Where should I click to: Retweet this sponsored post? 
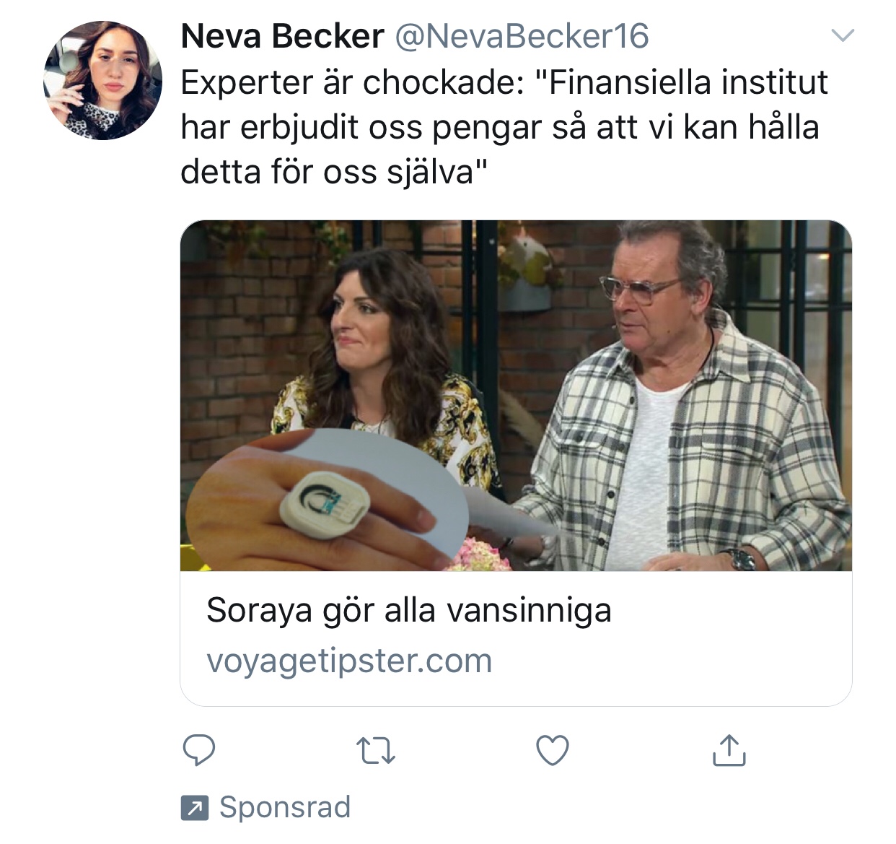pyautogui.click(x=377, y=751)
